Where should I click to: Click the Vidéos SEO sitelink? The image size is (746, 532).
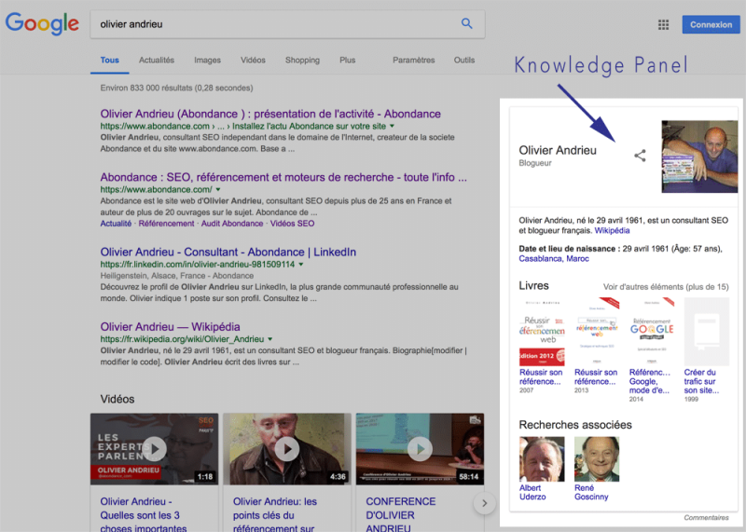pos(292,224)
